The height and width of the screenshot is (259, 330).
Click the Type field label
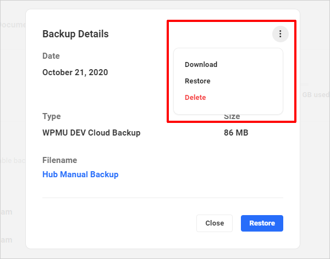(52, 116)
